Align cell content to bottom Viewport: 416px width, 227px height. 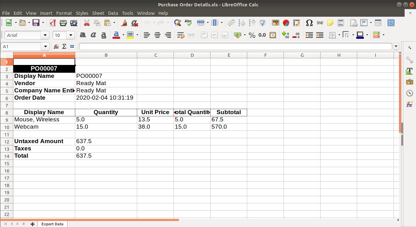225,35
